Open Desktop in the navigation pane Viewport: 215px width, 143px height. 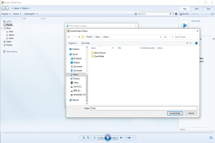[75, 62]
